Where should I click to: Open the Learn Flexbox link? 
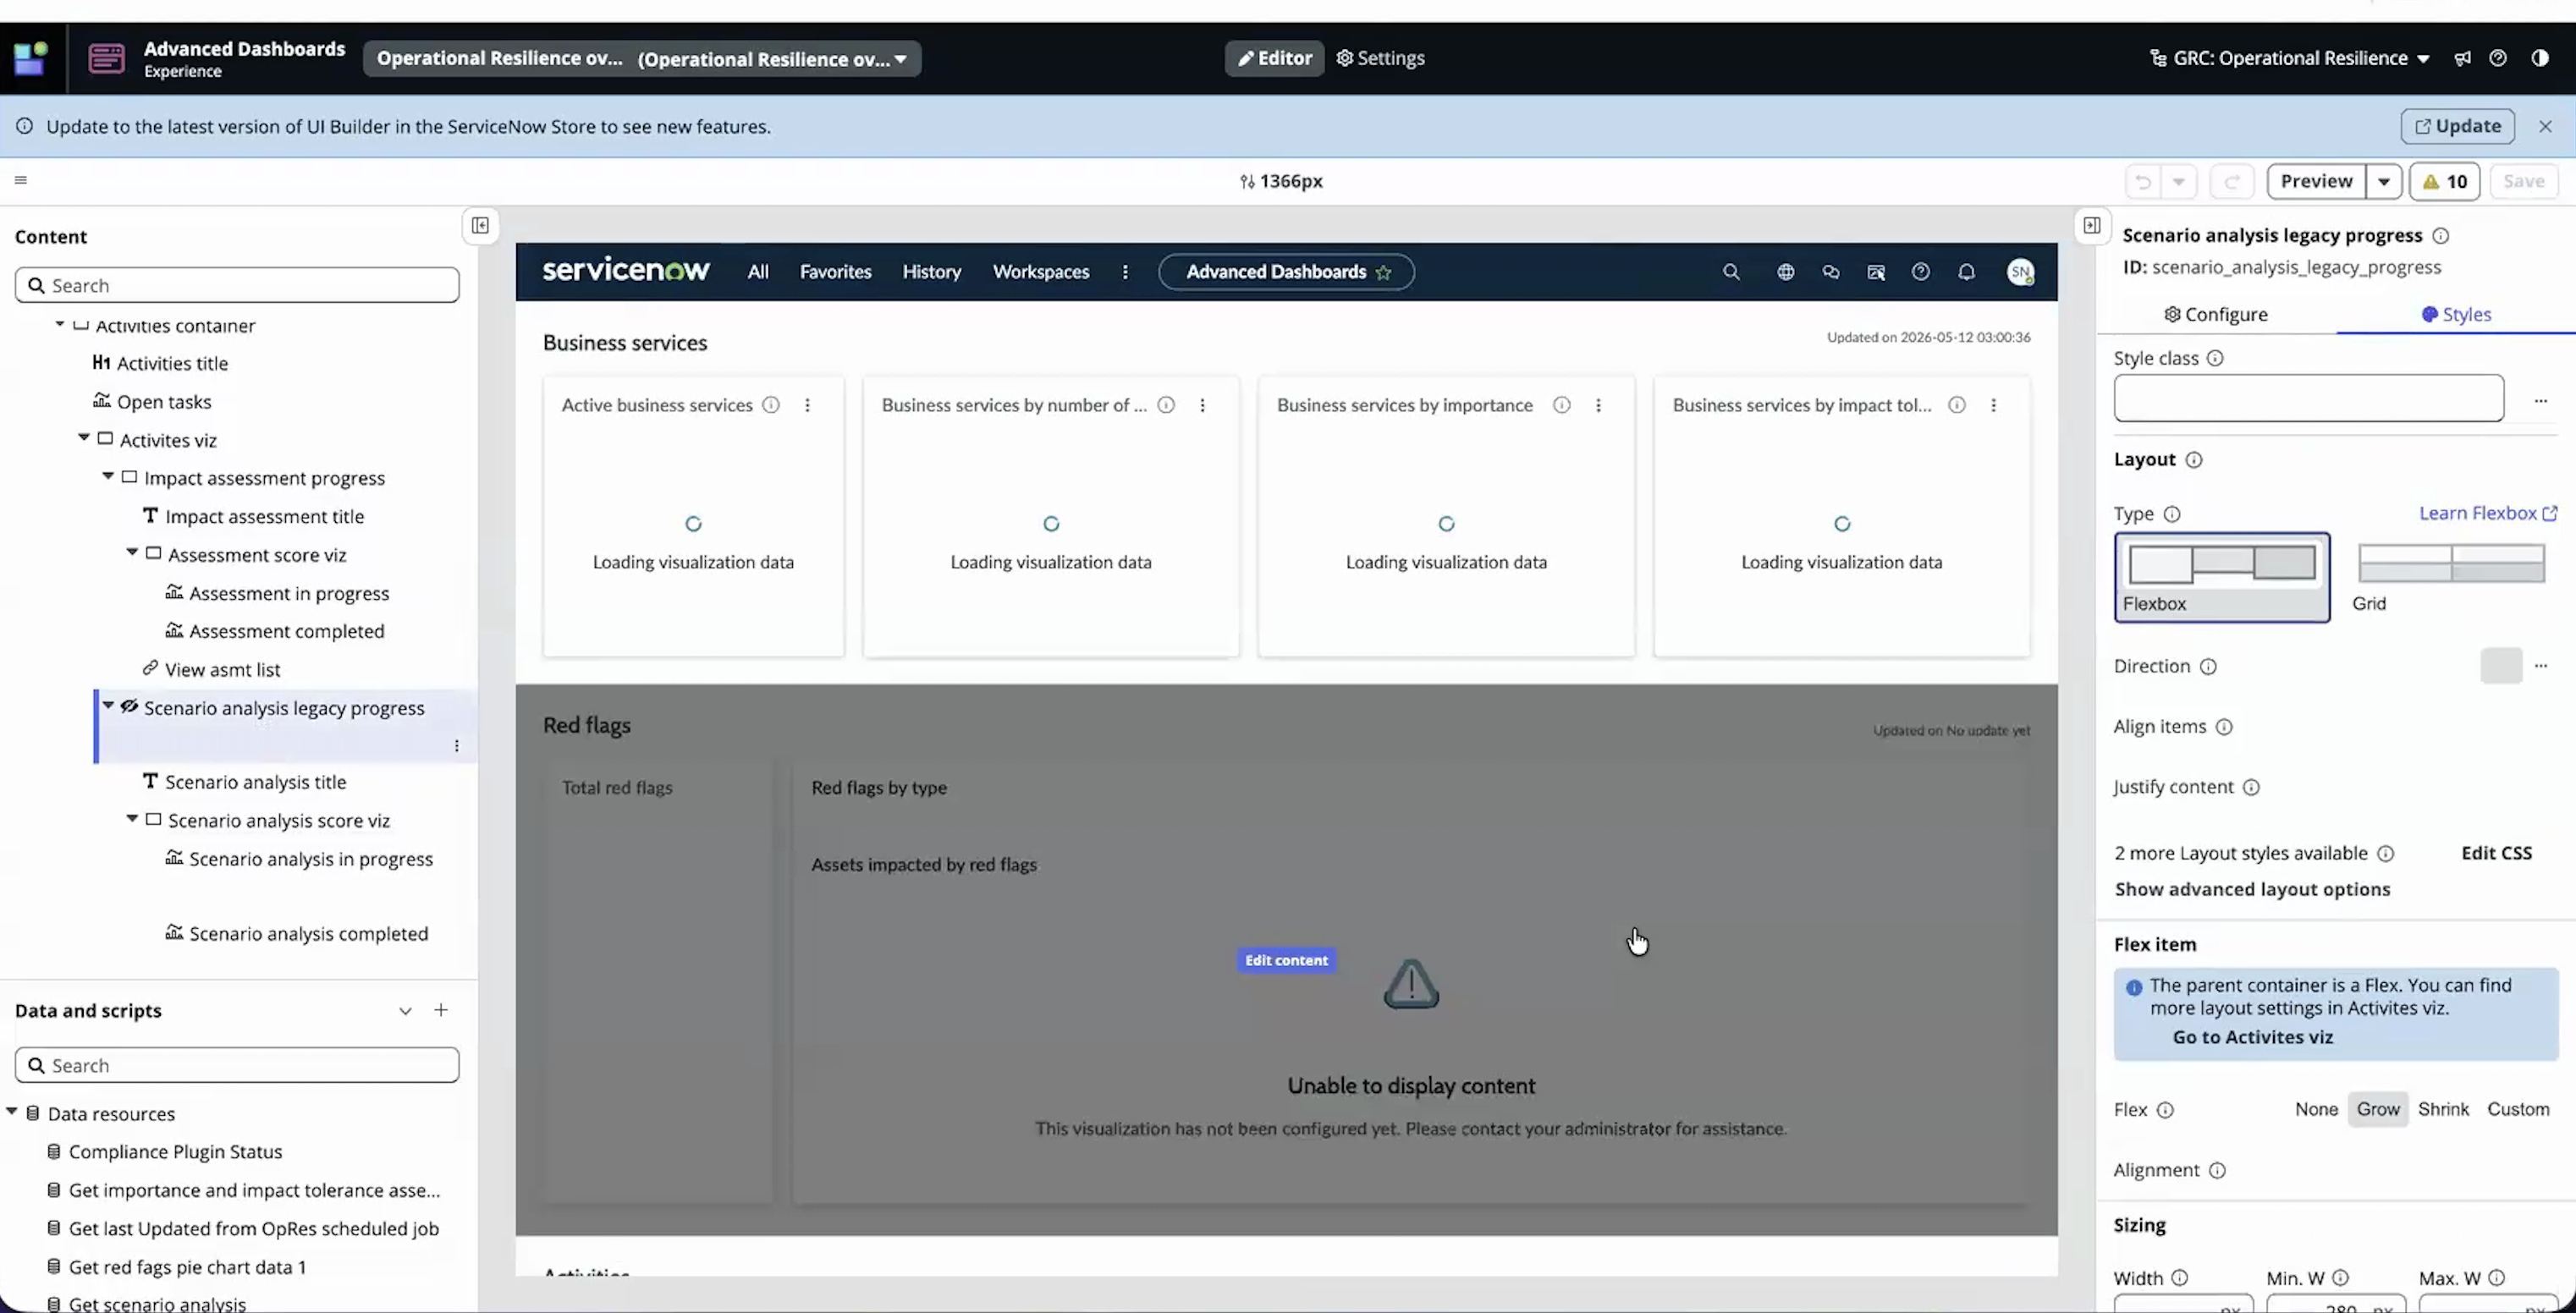2487,513
